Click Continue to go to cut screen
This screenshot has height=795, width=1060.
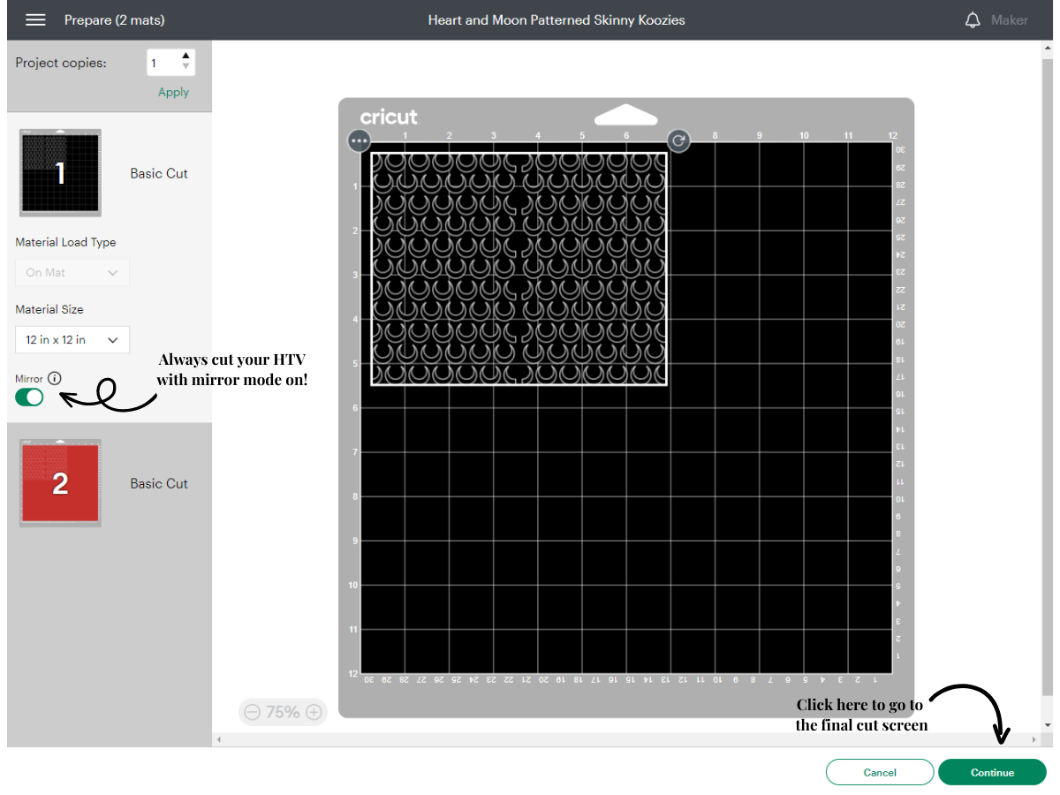[x=992, y=772]
